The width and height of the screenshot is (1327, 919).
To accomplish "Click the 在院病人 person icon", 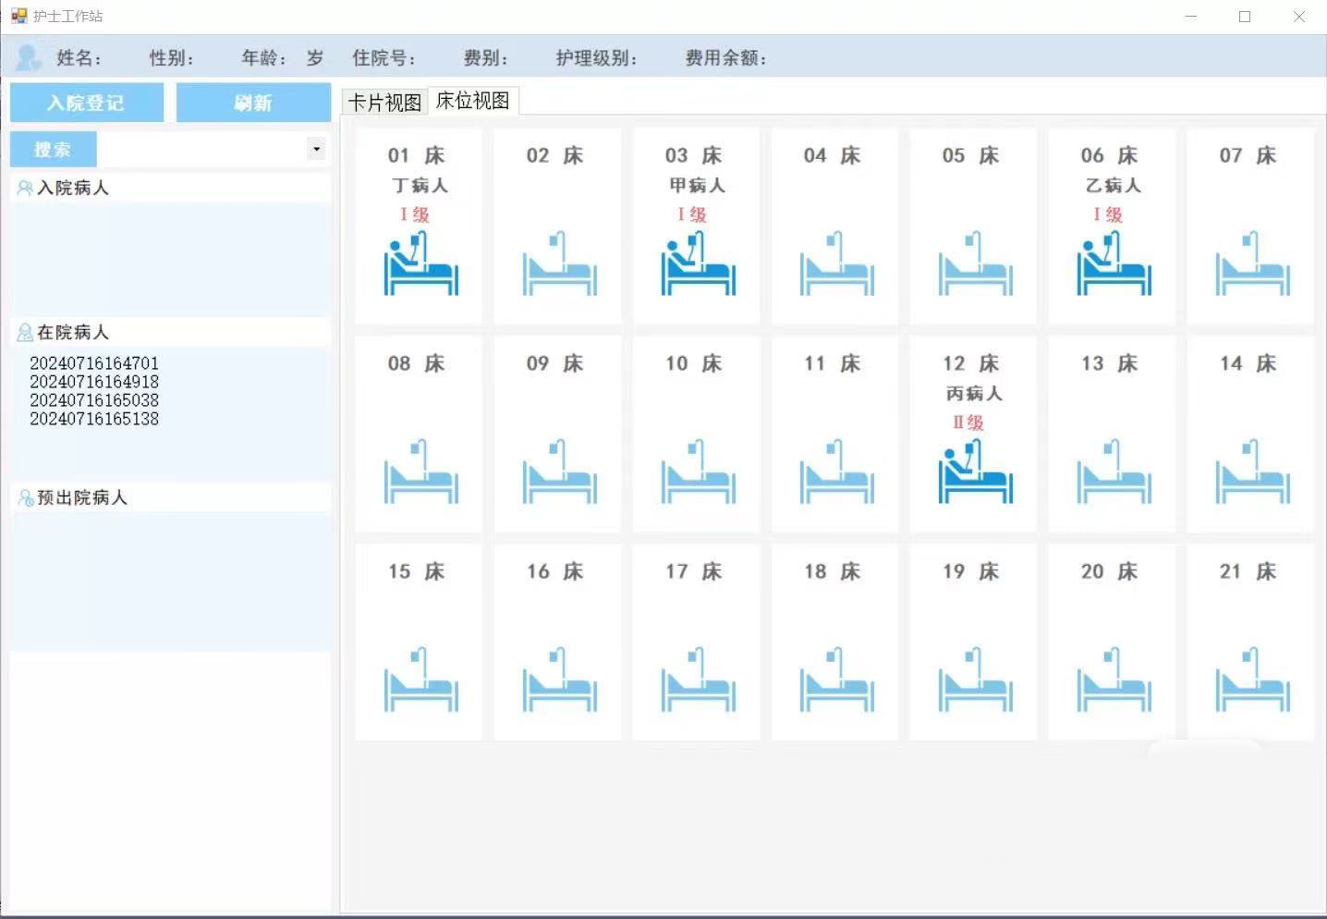I will point(25,332).
